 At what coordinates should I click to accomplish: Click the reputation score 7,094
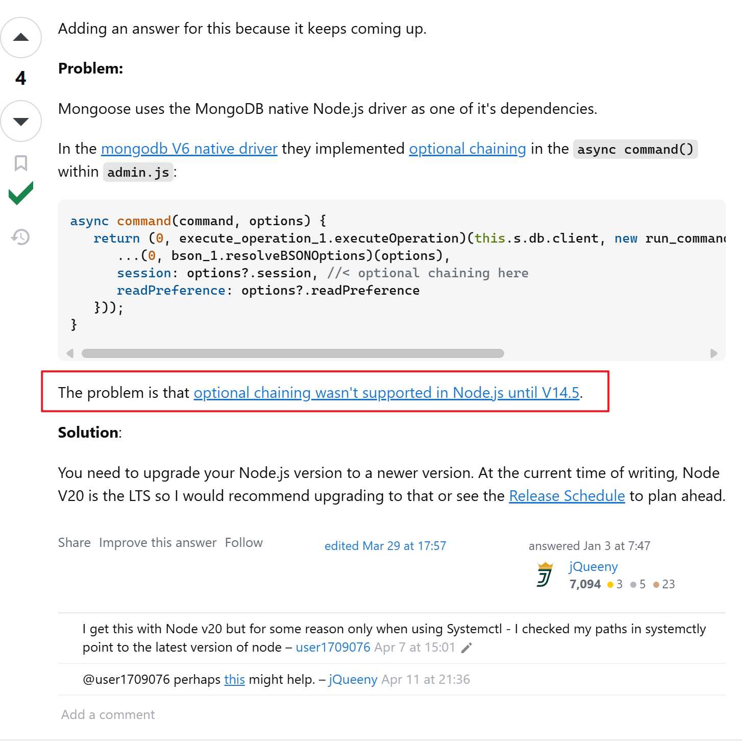585,584
